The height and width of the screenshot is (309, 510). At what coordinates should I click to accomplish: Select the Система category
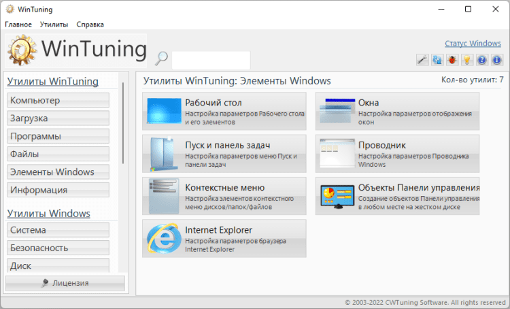coord(58,230)
